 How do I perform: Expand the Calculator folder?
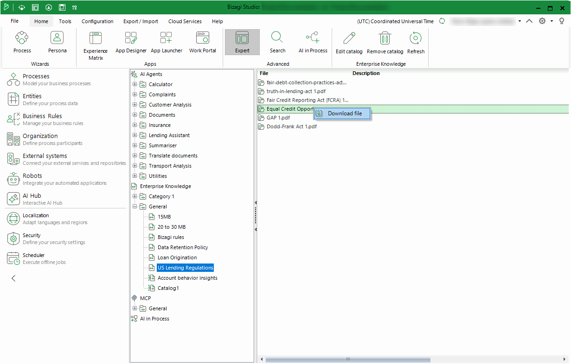(135, 84)
